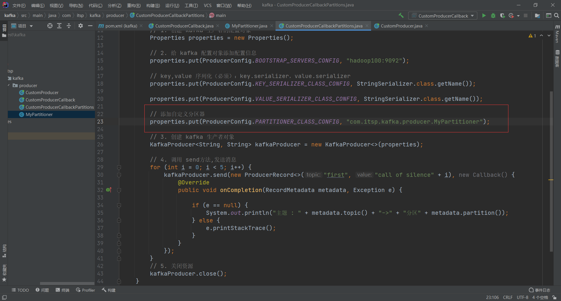The width and height of the screenshot is (561, 301).
Task: Open the TODO tool window
Action: tap(20, 290)
